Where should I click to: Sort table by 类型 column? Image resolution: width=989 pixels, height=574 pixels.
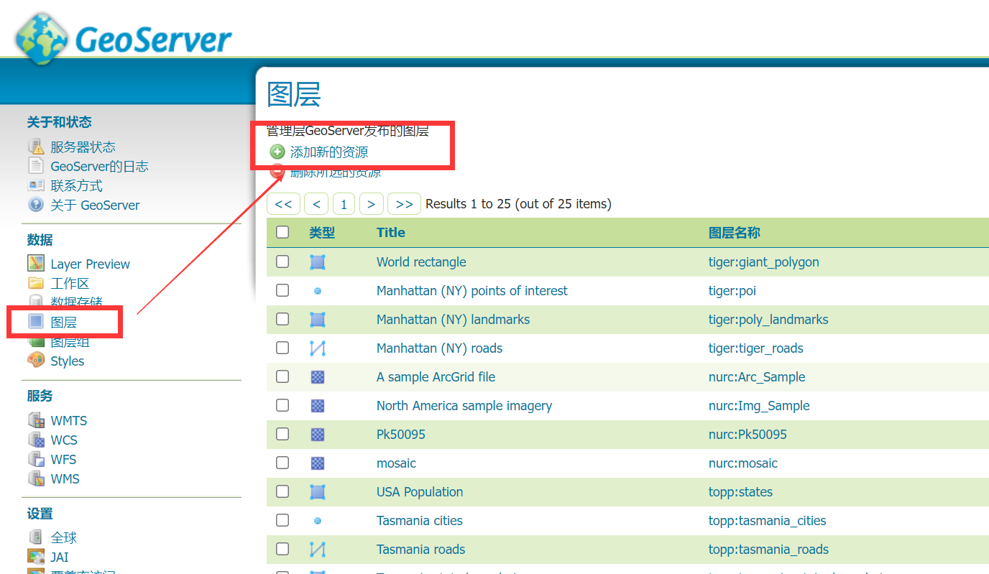click(322, 233)
